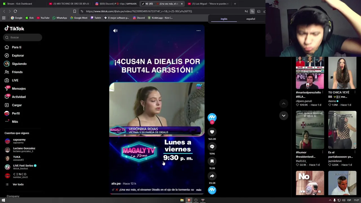
Task: Open comments with speech bubble icon
Action: coord(212,147)
